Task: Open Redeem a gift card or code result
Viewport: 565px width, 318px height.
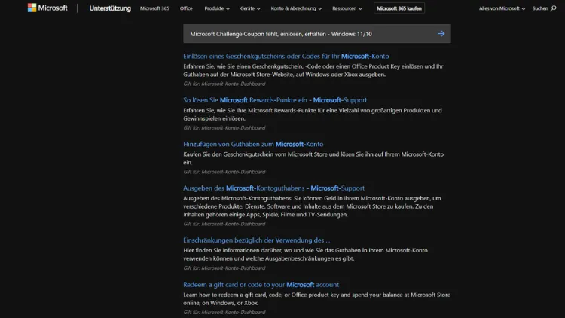Action: 261,285
